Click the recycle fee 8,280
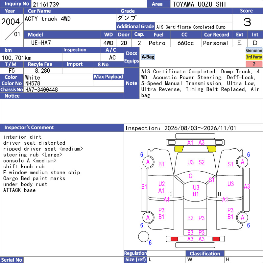 point(42,71)
